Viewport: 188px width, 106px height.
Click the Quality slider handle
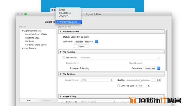tap(140, 80)
